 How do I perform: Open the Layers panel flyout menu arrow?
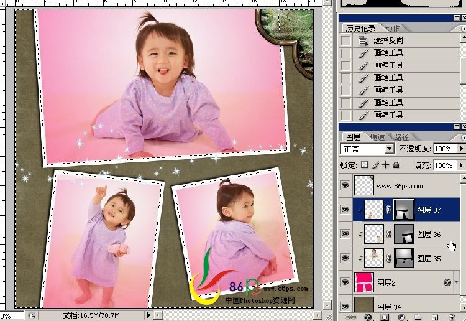point(464,137)
